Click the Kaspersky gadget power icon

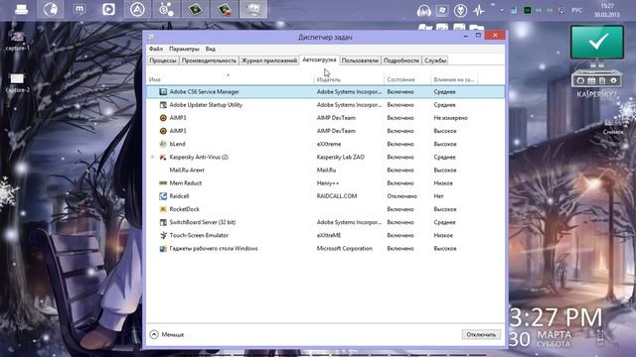(580, 80)
